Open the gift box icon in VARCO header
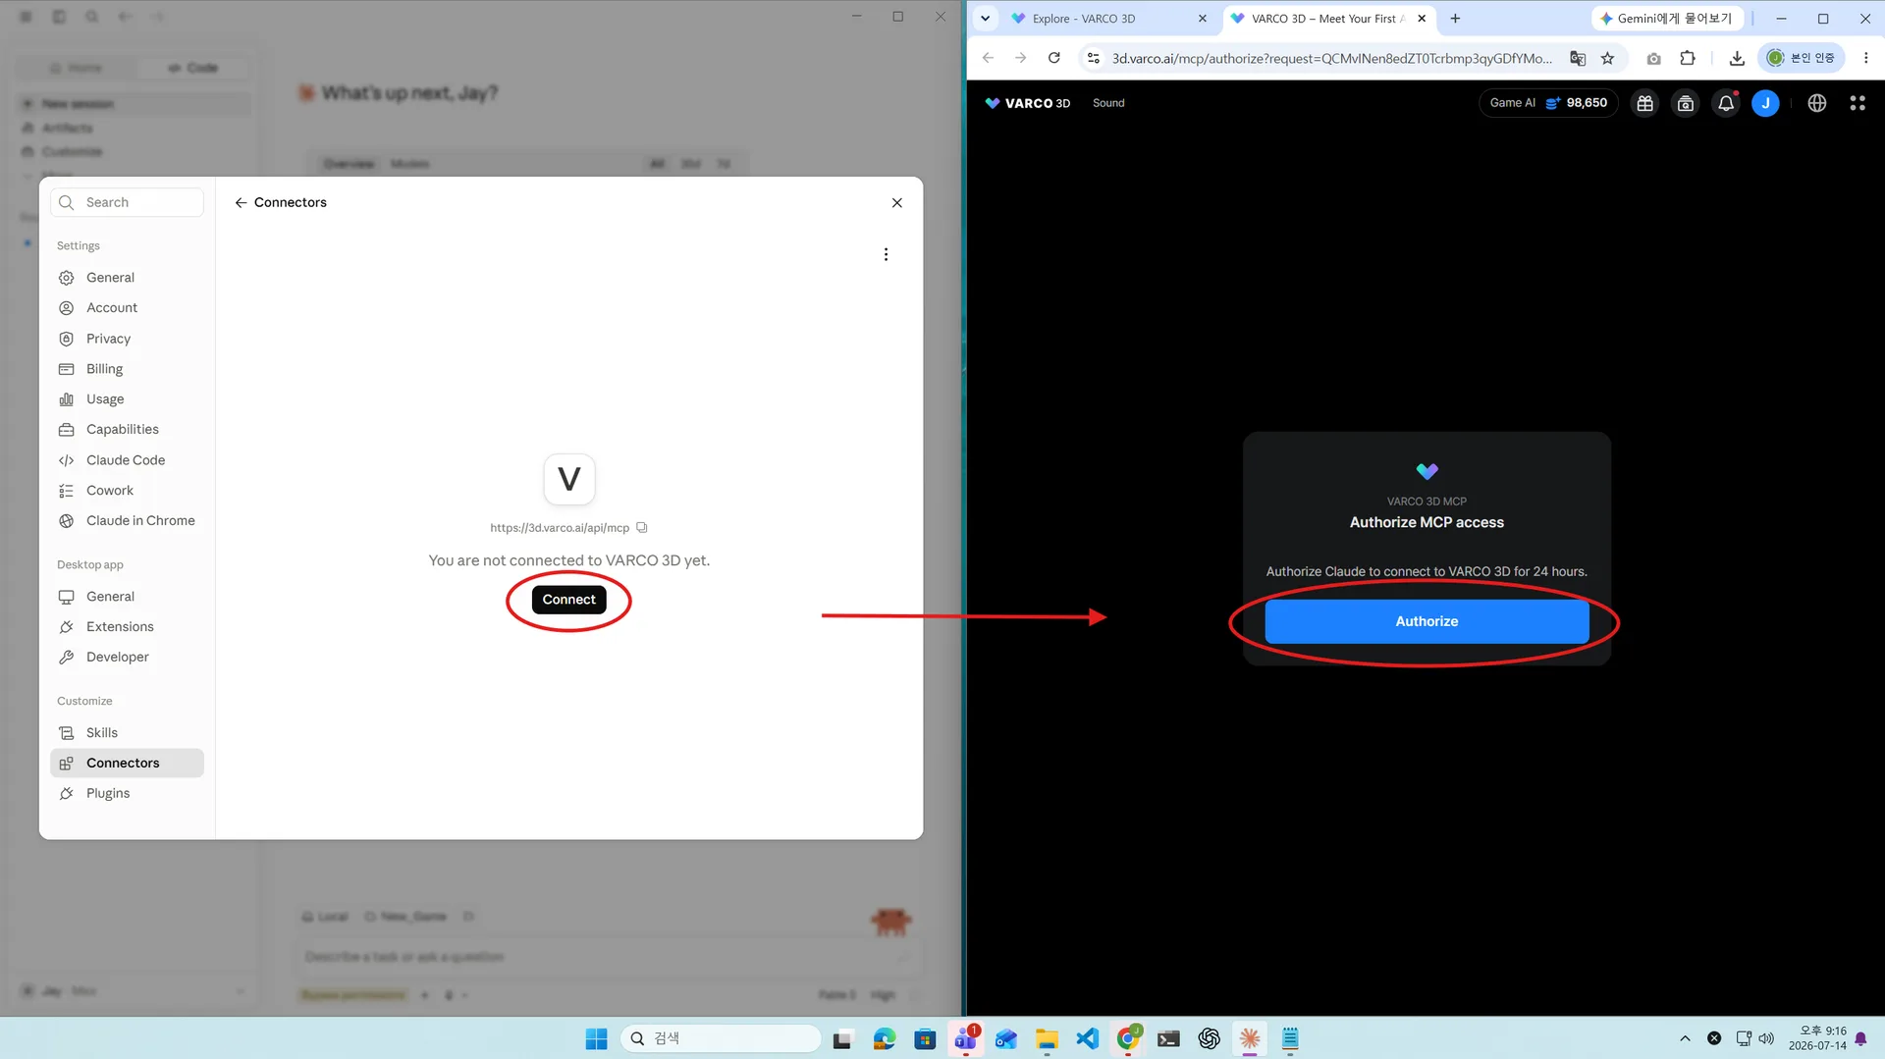1885x1059 pixels. pos(1644,103)
